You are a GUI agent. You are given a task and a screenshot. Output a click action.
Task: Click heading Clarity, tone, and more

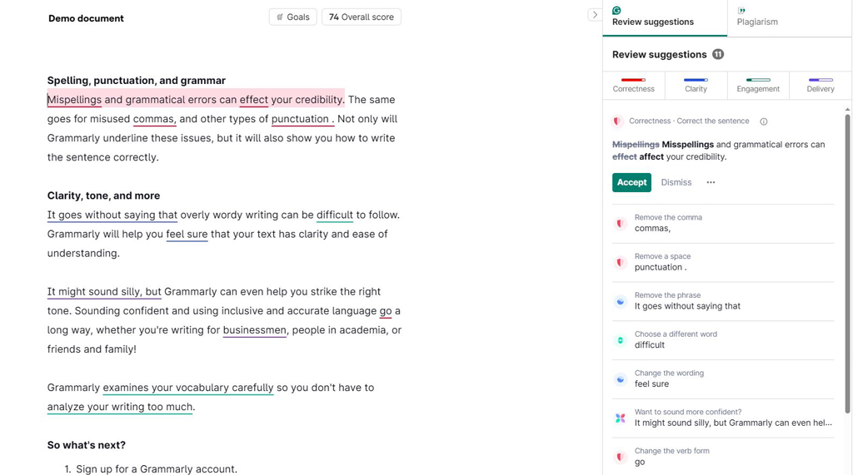pyautogui.click(x=104, y=195)
